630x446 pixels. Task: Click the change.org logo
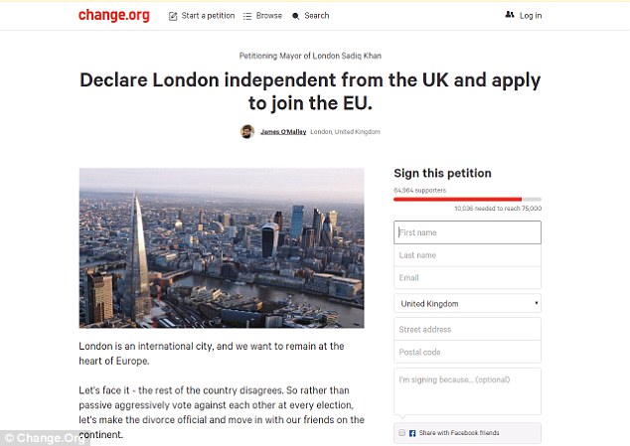click(113, 15)
